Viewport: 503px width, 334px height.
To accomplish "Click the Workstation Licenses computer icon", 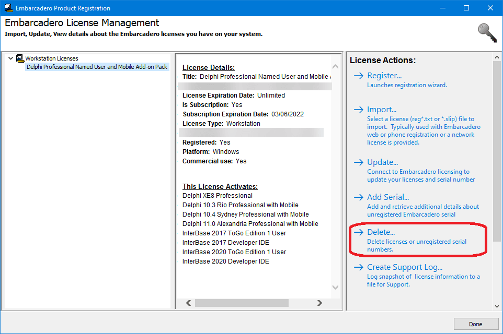I will tap(20, 58).
